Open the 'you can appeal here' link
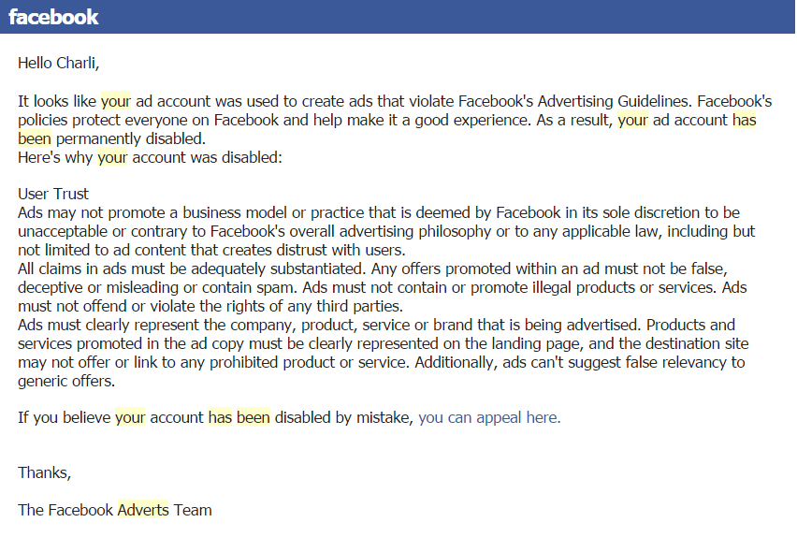The width and height of the screenshot is (797, 537). (x=489, y=417)
